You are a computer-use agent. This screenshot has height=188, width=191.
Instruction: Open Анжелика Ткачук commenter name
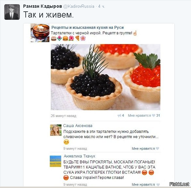coord(79,156)
